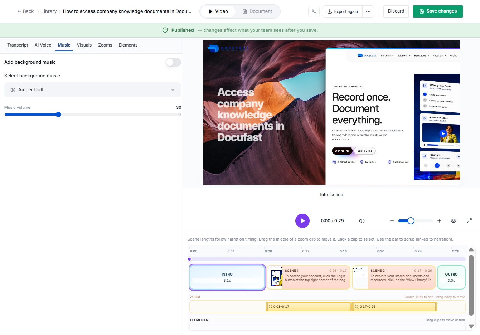Select the INTRO scene clip
This screenshot has height=335, width=480.
pyautogui.click(x=227, y=277)
